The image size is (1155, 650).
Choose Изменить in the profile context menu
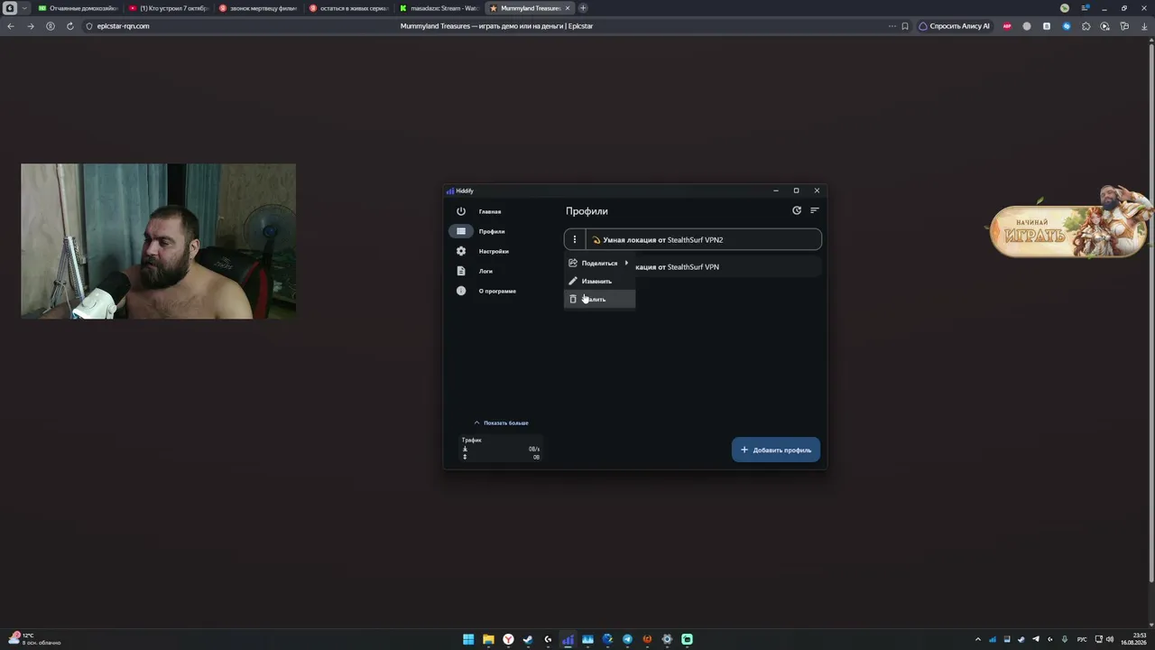coord(599,281)
